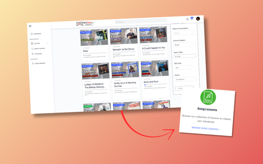This screenshot has width=263, height=164.
Task: Collapse the sidebar using the panel icon
Action: click(x=30, y=26)
